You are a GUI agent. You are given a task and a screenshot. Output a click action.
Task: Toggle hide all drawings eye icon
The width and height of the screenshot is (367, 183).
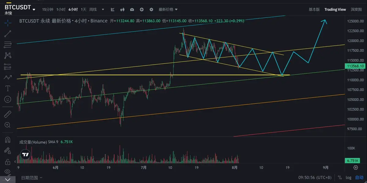[8, 172]
